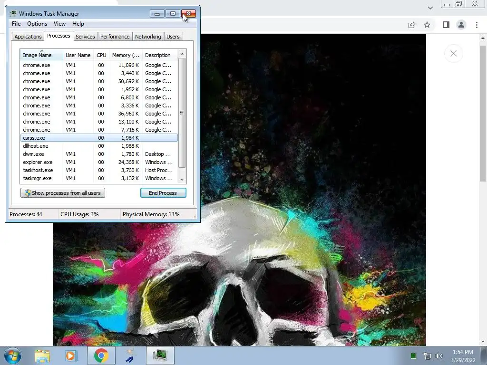The height and width of the screenshot is (365, 487).
Task: Select the explorer.exe process
Action: pyautogui.click(x=99, y=162)
